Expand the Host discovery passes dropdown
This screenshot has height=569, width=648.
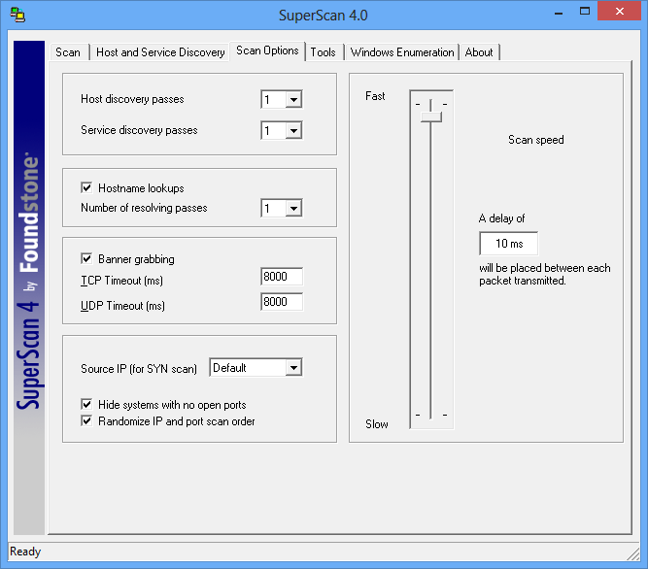pyautogui.click(x=293, y=99)
